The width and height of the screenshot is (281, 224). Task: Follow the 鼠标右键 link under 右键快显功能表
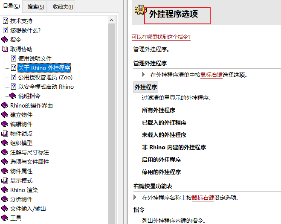(203, 198)
